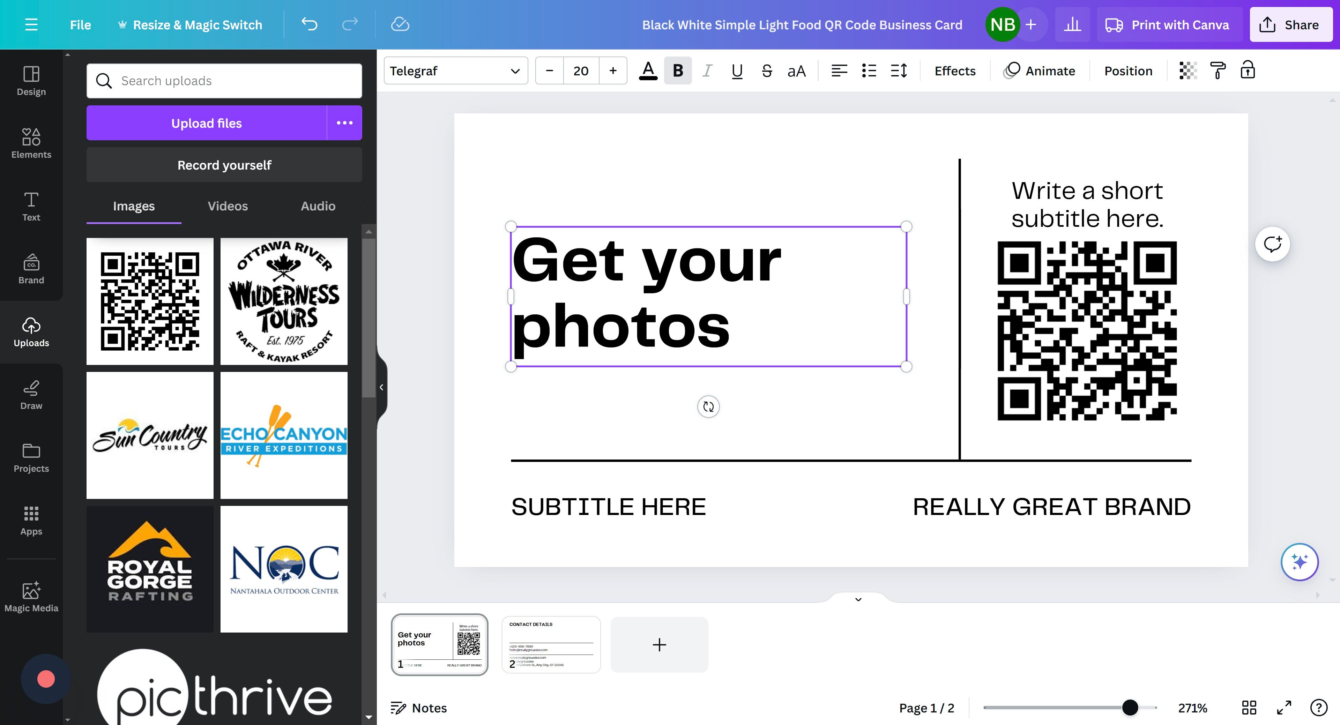Click the Share button
1340x725 pixels.
pyautogui.click(x=1290, y=24)
